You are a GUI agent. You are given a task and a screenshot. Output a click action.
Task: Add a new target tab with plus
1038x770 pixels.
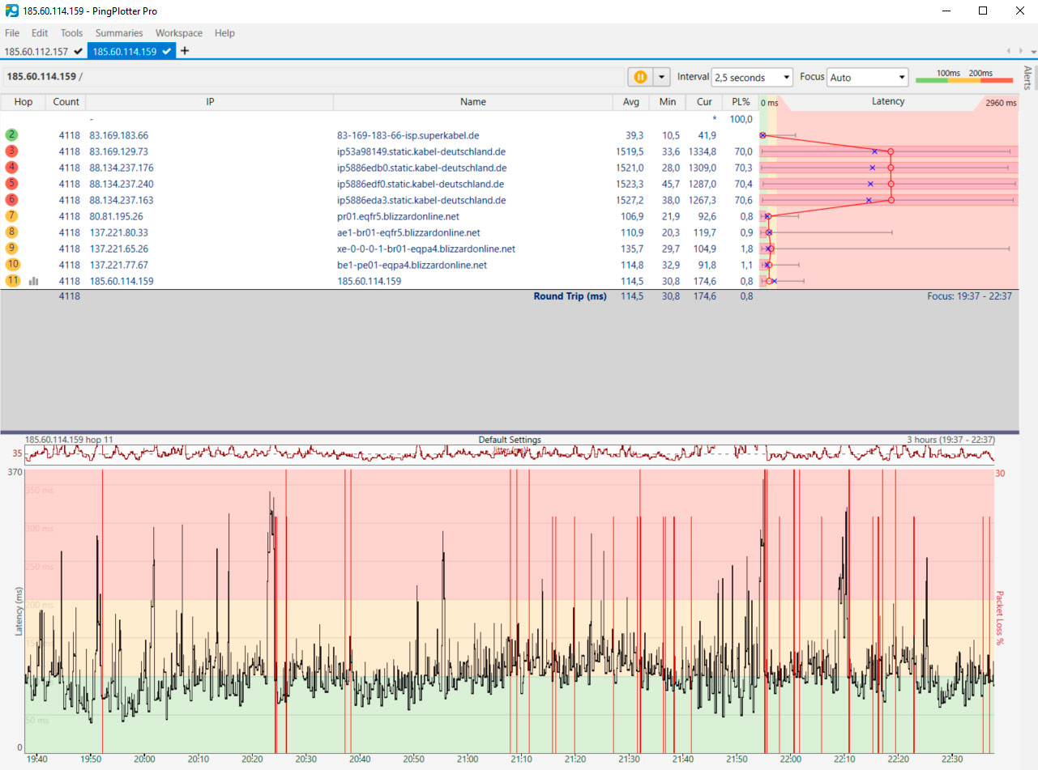click(x=185, y=51)
